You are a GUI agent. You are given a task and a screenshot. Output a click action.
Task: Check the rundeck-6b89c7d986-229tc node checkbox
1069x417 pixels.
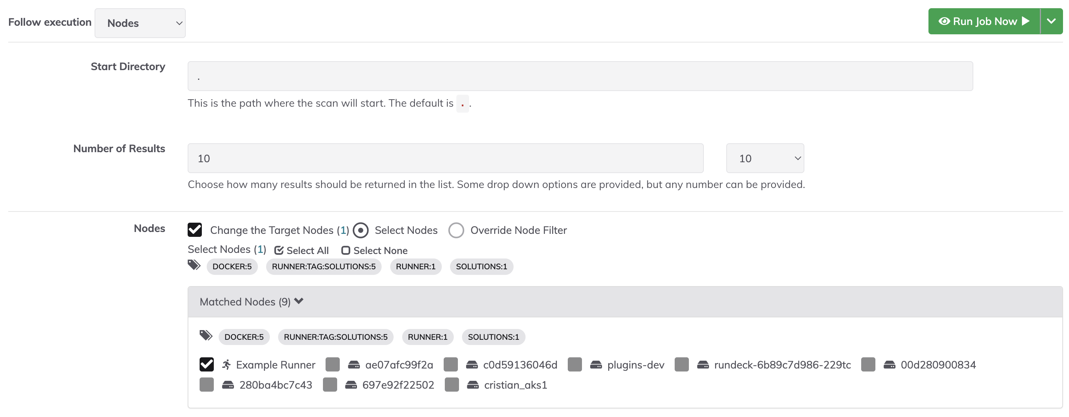tap(682, 364)
